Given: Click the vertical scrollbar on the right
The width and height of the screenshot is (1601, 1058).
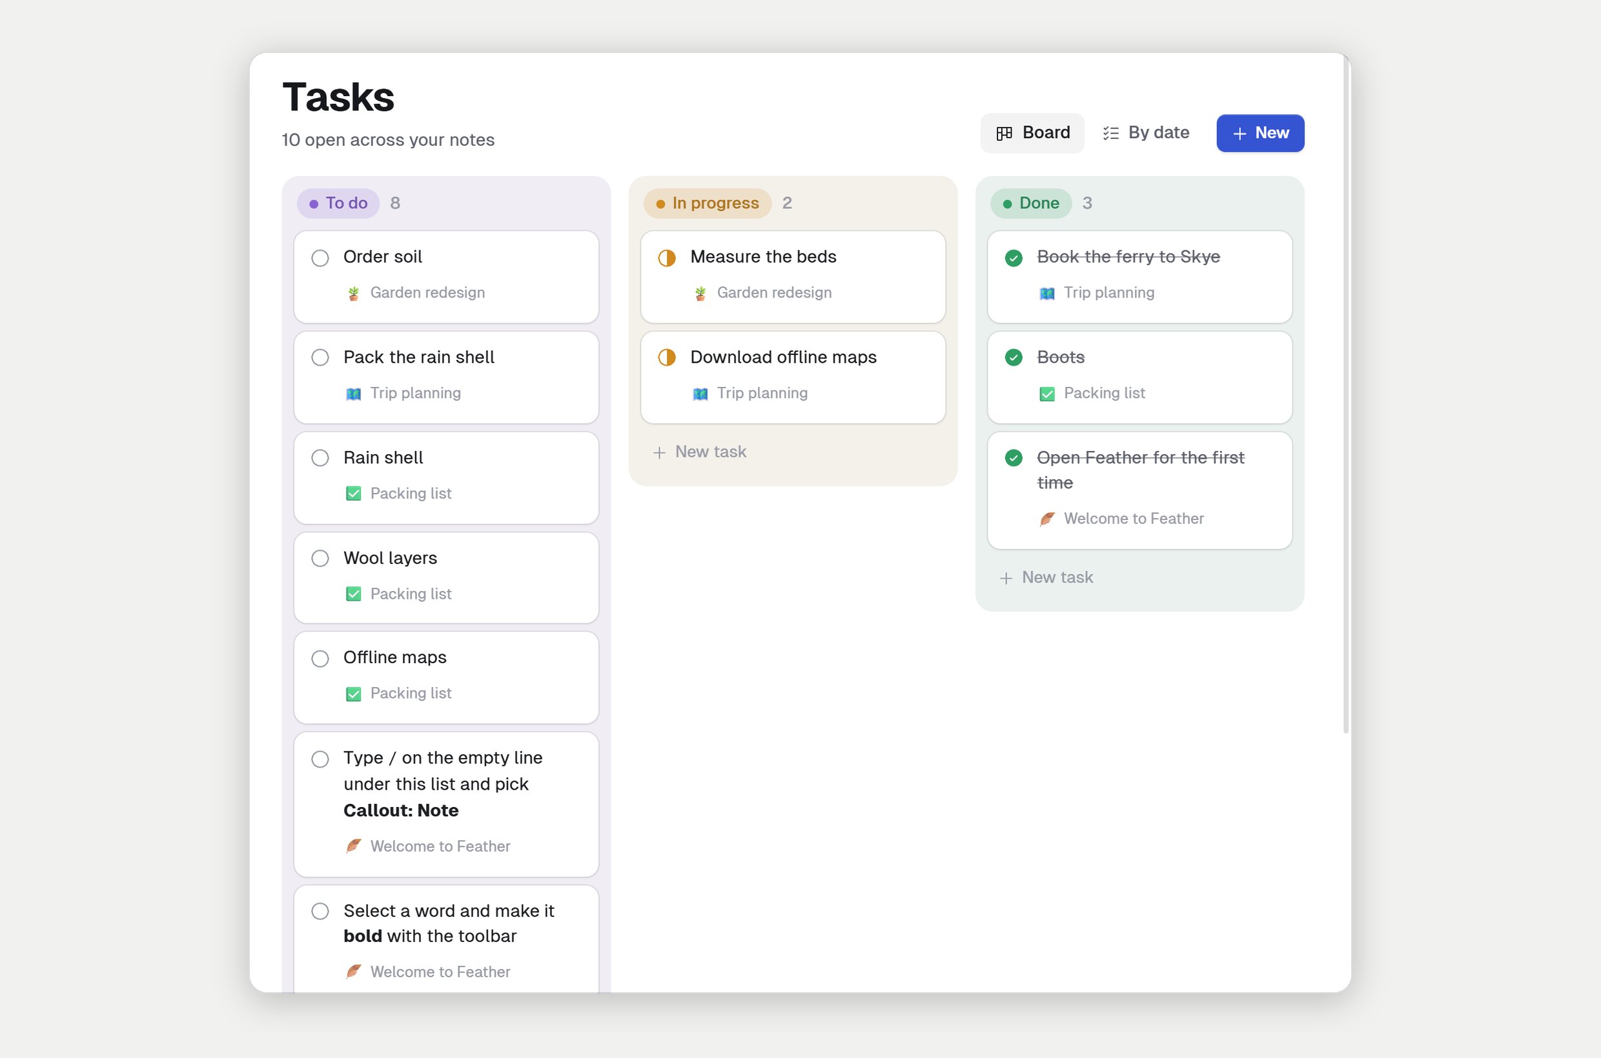Looking at the screenshot, I should [x=1346, y=394].
